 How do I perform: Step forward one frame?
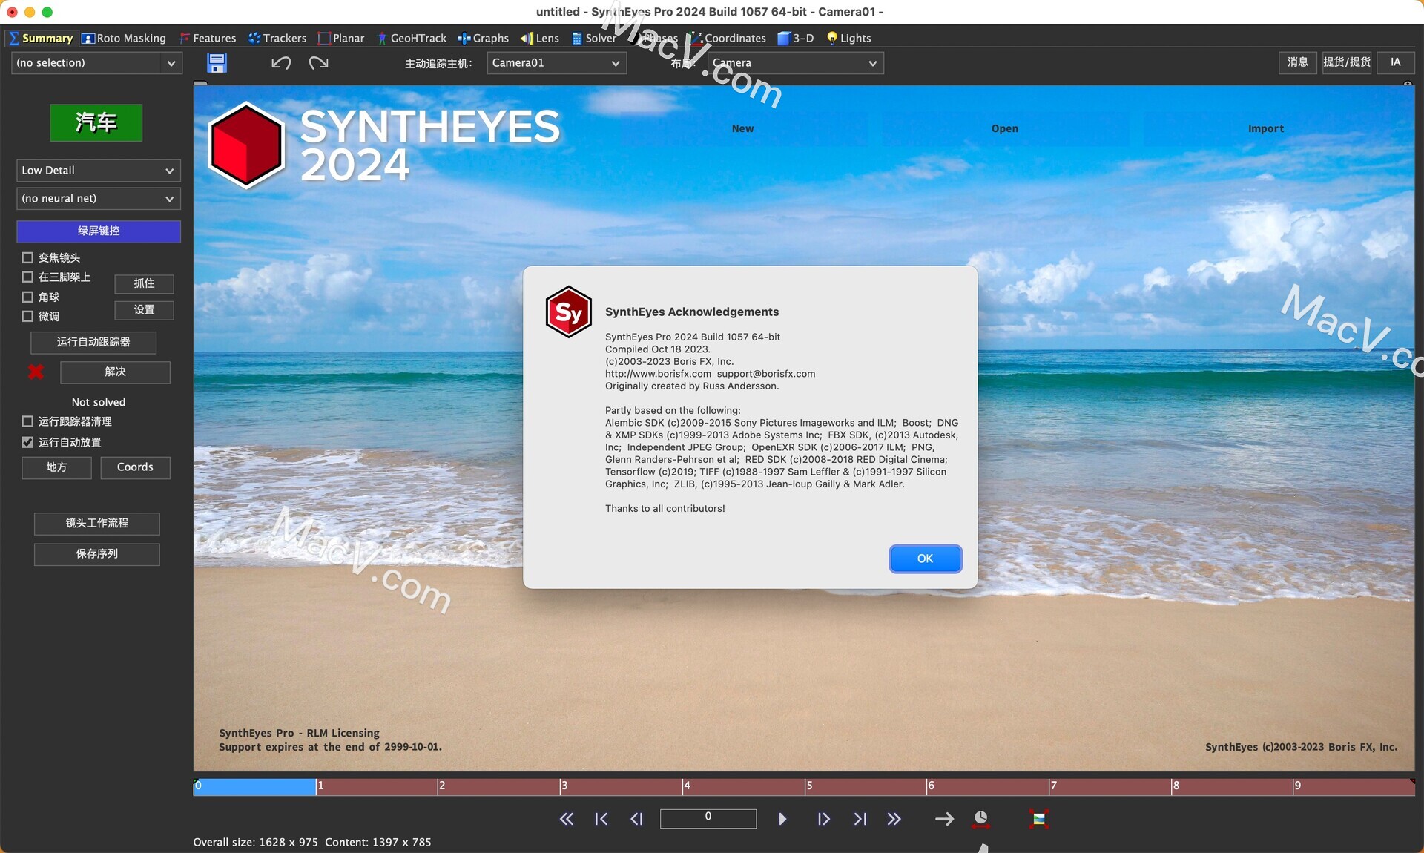point(823,819)
